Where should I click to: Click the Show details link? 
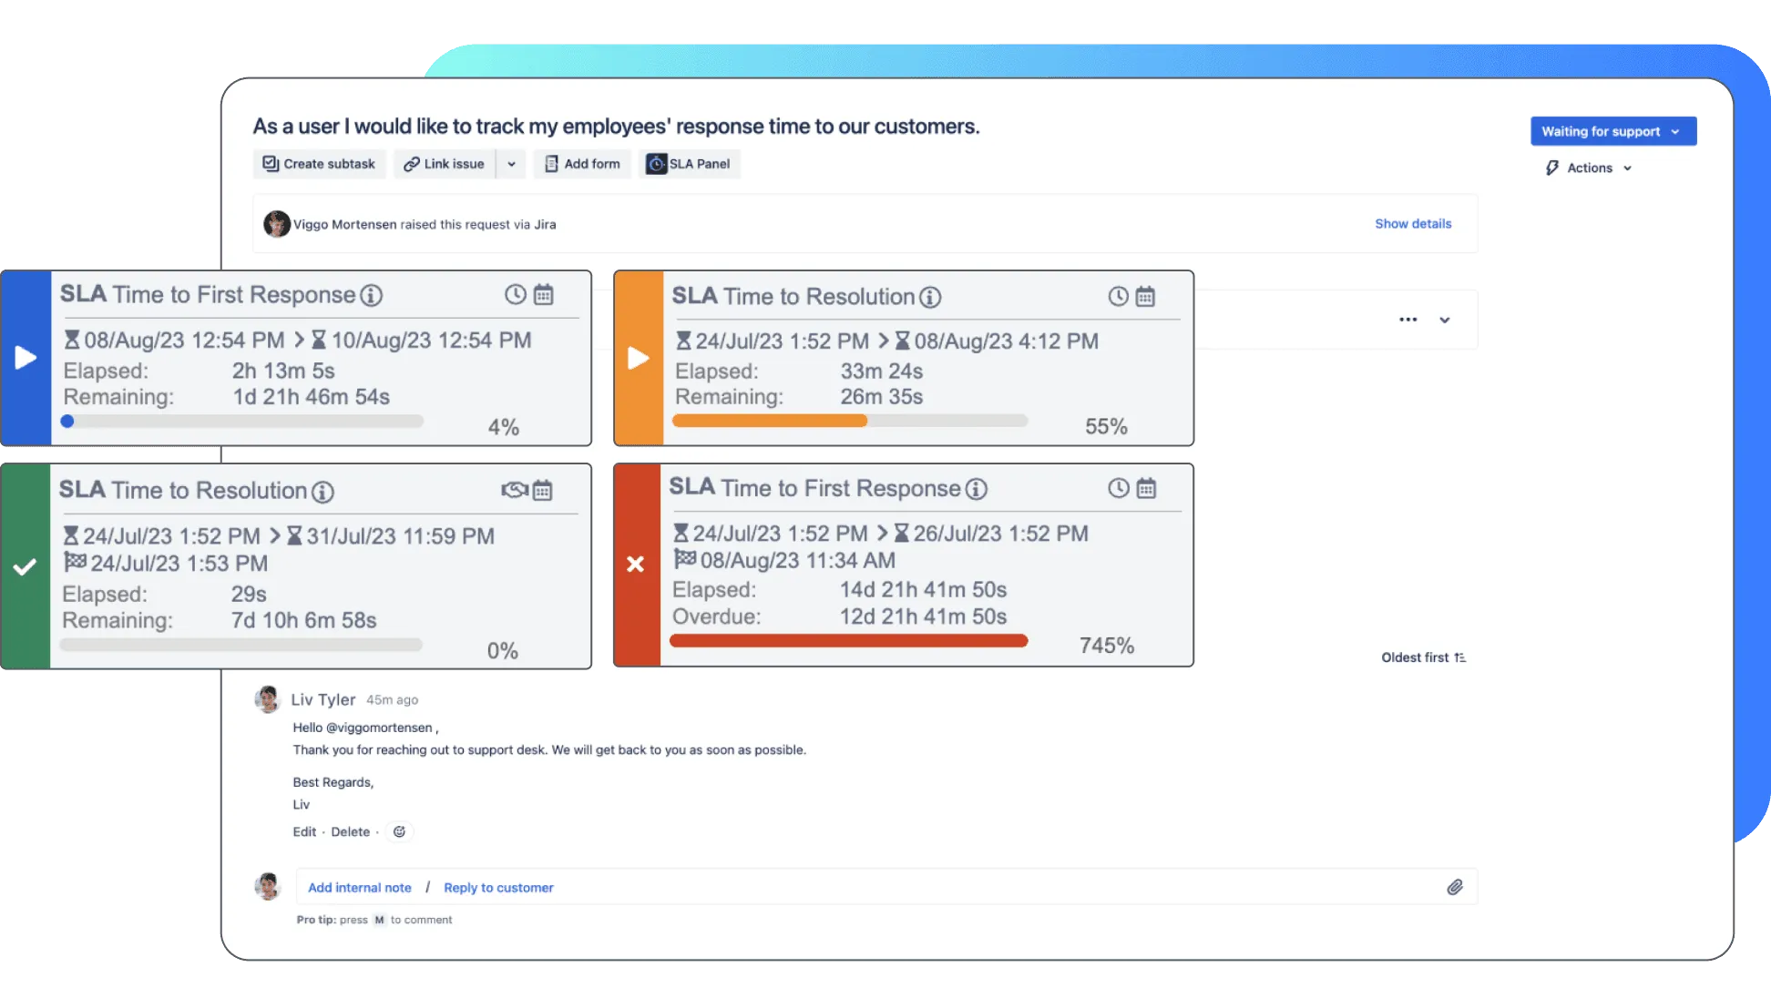1413,224
